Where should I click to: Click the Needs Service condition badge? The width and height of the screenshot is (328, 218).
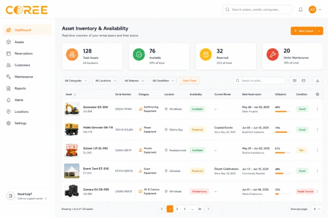pyautogui.click(x=305, y=191)
